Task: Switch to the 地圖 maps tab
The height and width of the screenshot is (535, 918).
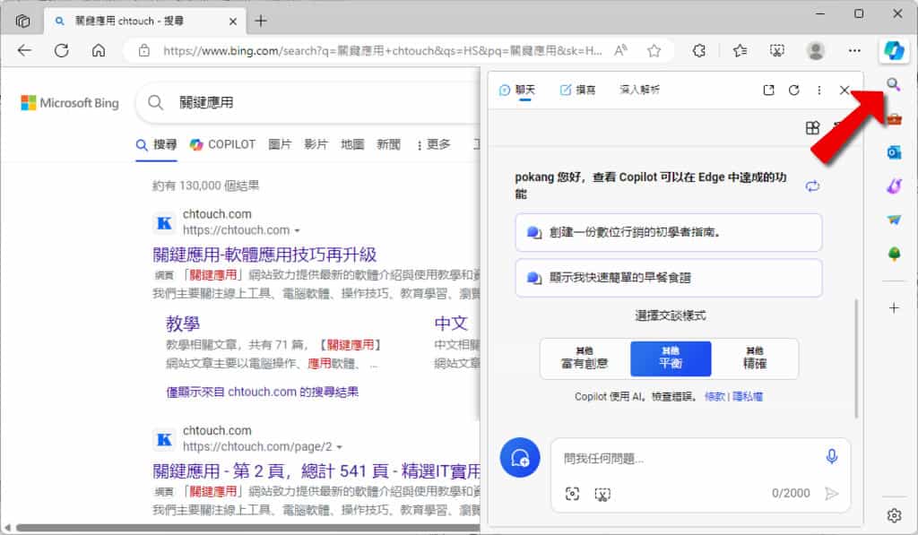Action: (x=352, y=144)
